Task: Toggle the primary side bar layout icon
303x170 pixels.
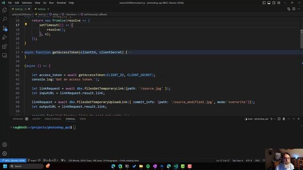Action: 264,3
